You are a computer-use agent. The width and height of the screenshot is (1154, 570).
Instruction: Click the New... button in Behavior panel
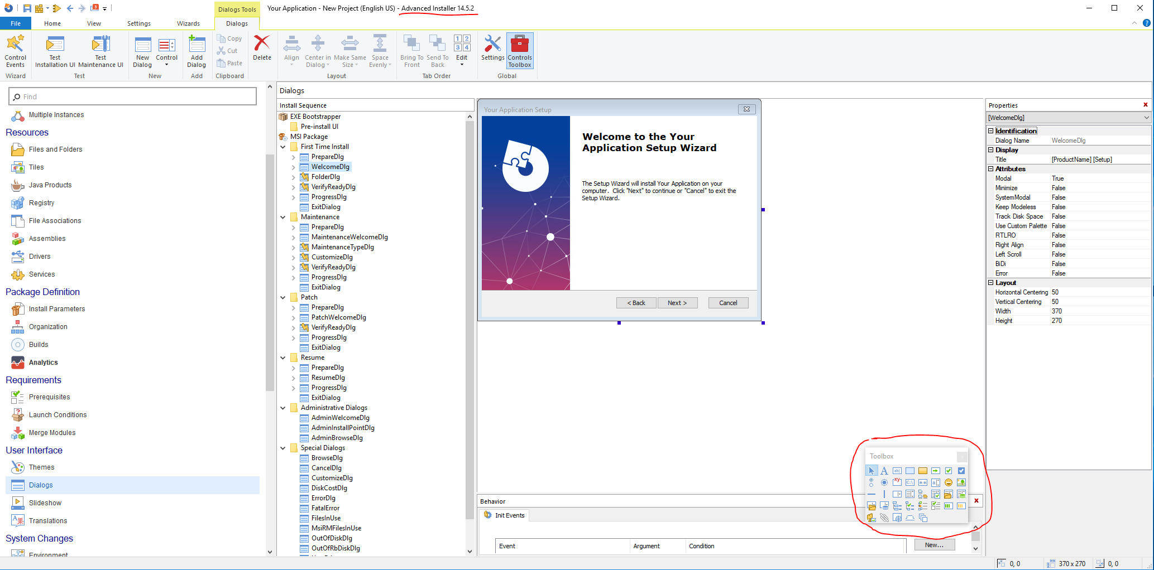point(934,545)
